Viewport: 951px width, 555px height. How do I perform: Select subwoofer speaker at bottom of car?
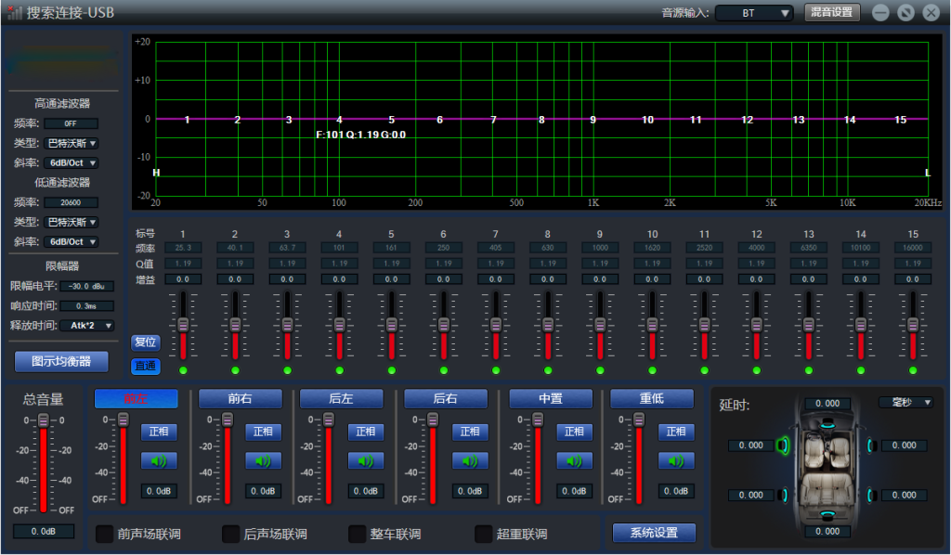(827, 515)
